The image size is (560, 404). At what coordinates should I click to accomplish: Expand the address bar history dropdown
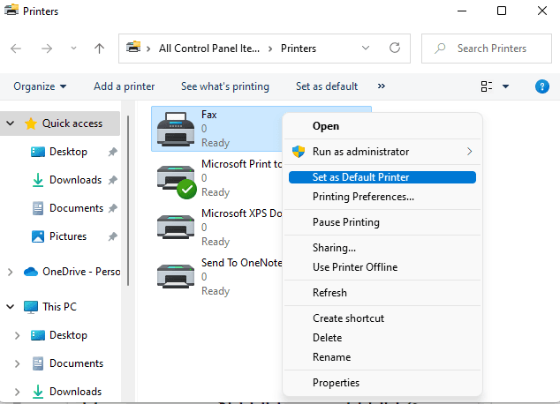(367, 49)
